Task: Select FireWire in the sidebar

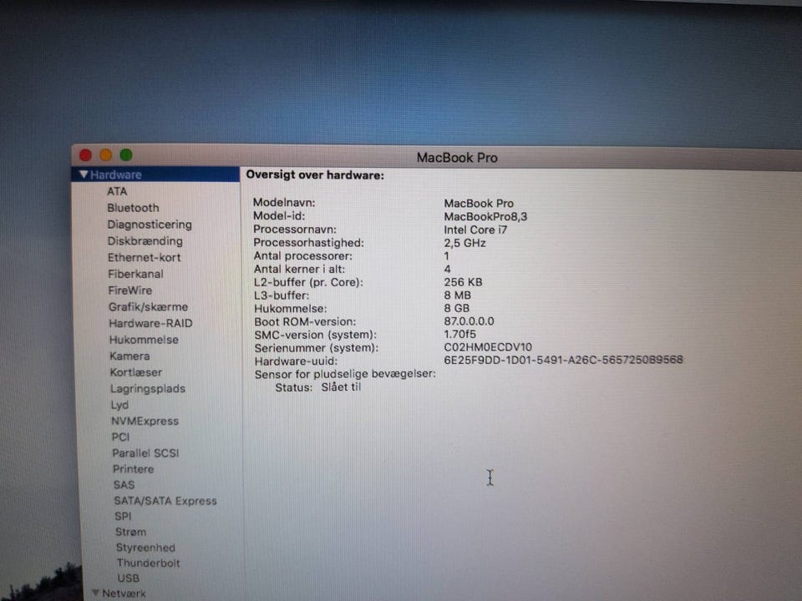Action: point(130,290)
